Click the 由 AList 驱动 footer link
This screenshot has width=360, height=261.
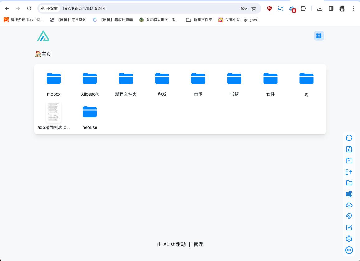point(171,244)
